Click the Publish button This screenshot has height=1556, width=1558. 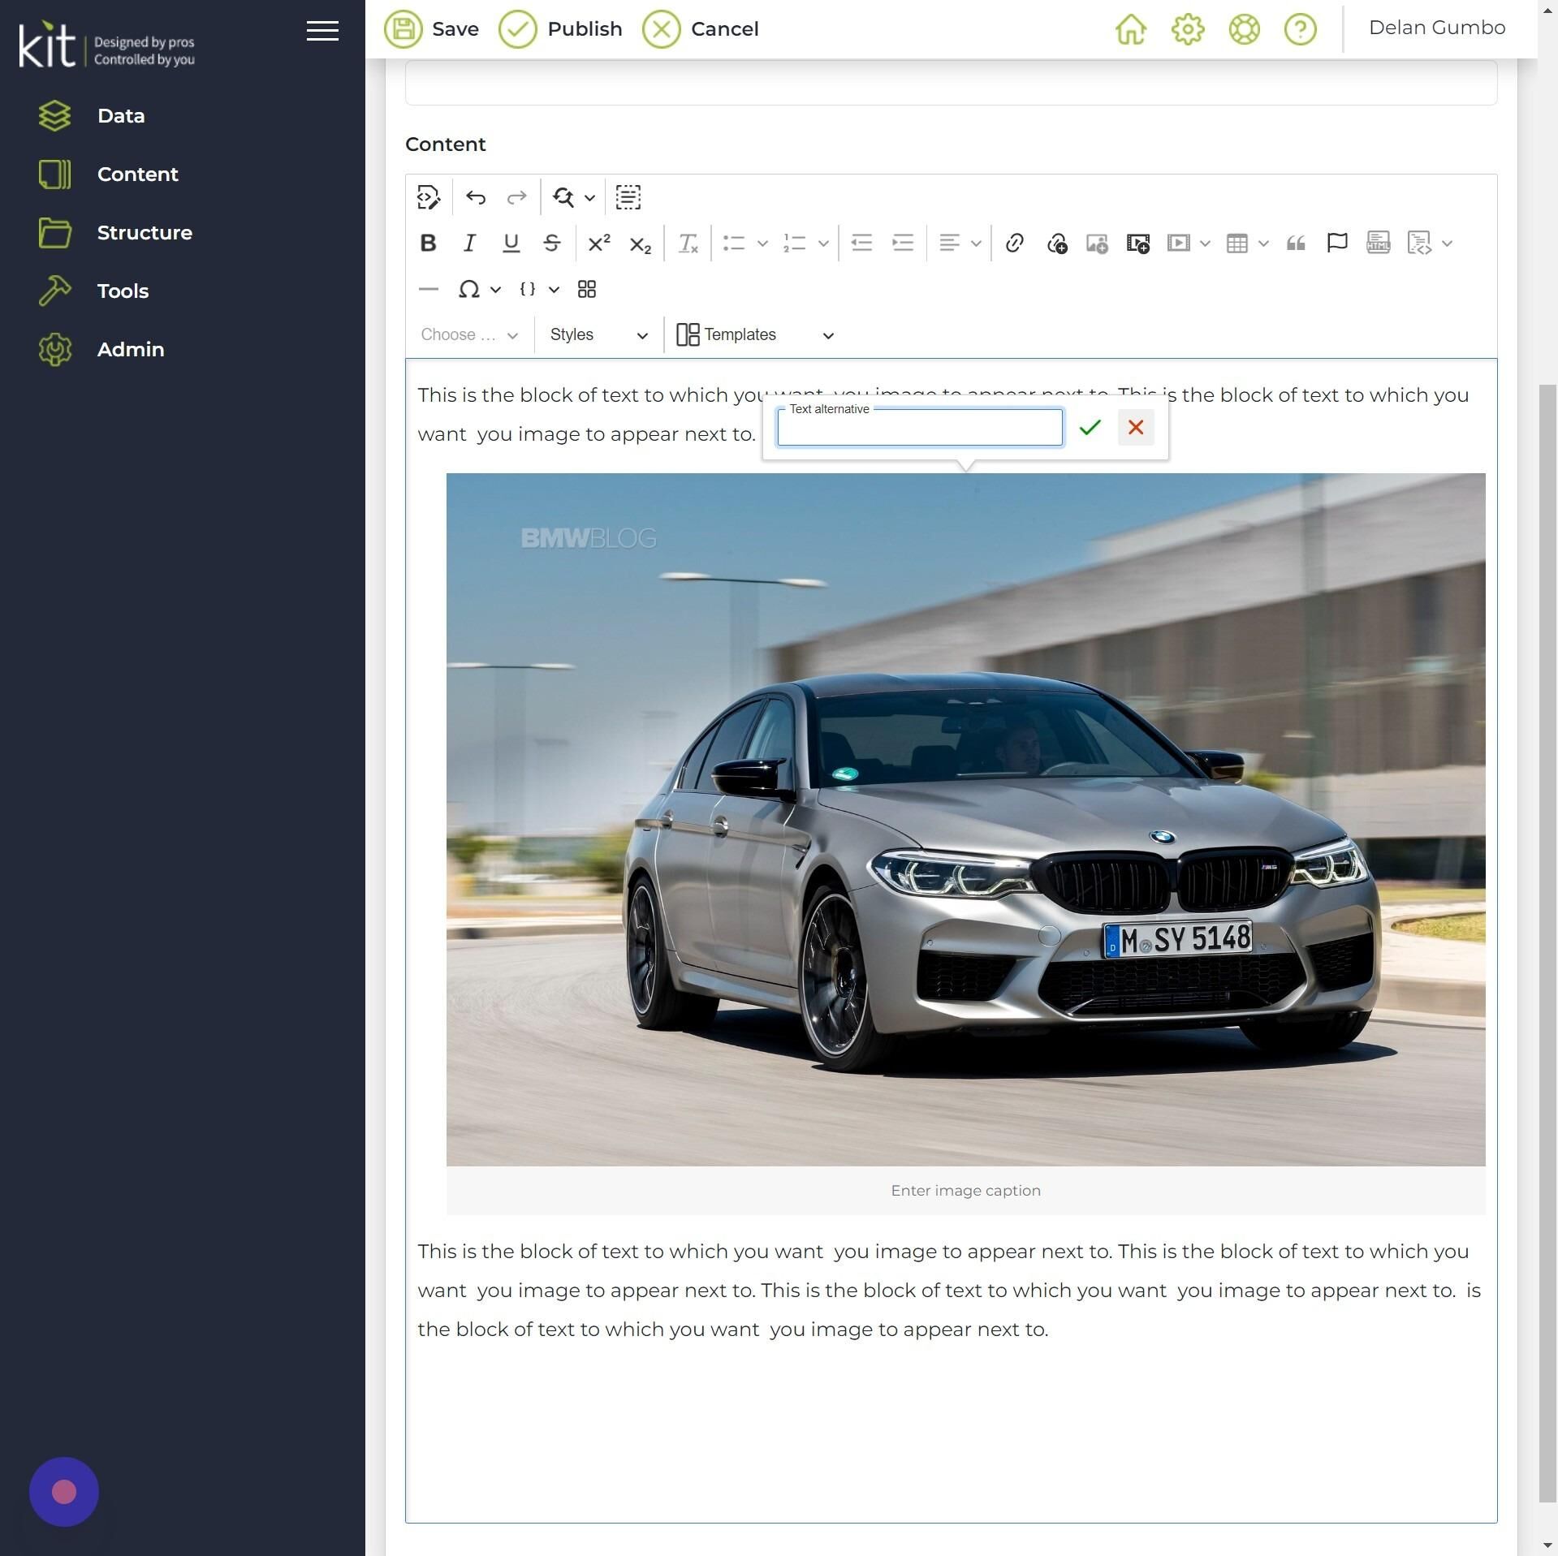(560, 29)
